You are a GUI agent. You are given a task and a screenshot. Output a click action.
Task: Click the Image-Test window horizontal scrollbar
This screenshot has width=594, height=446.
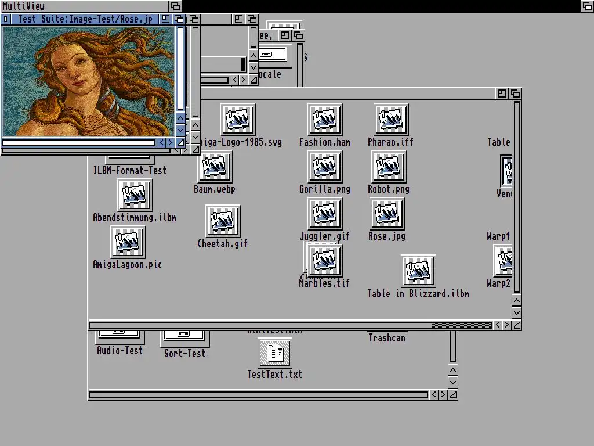pos(291,325)
